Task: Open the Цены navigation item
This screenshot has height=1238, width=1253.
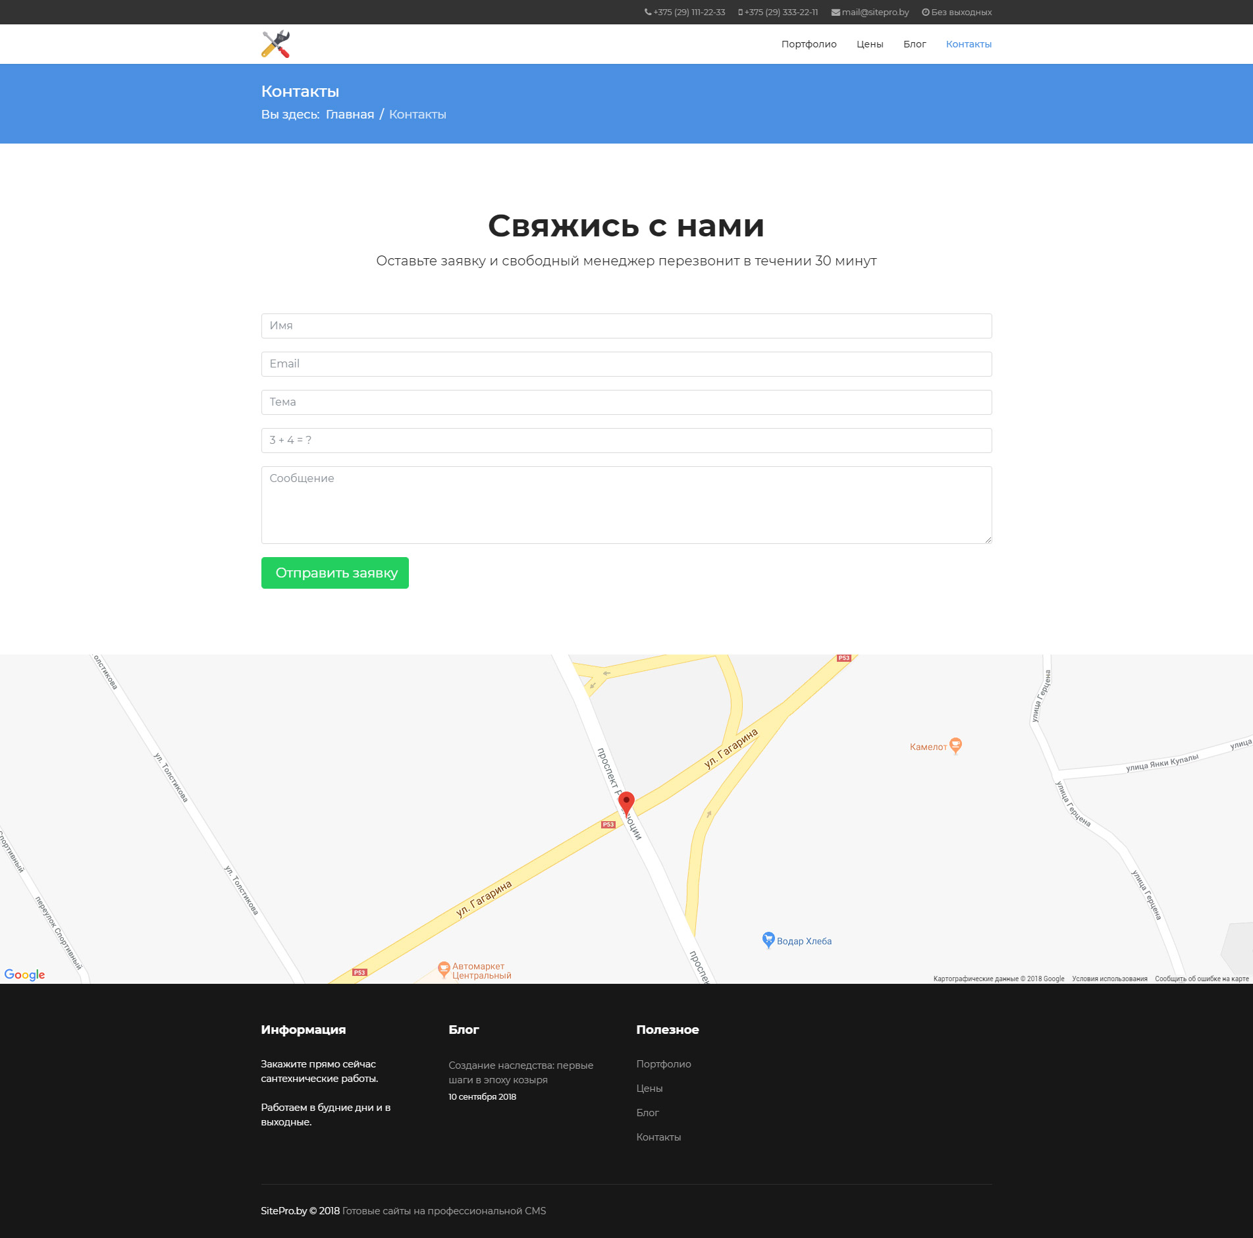Action: [x=869, y=44]
